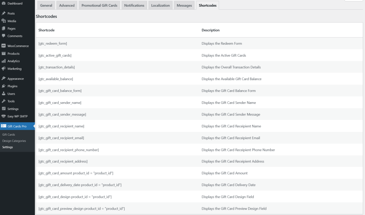Screen dimensions: 365x215
Task: Open the Promotional Gift Cards tab
Action: click(x=99, y=5)
